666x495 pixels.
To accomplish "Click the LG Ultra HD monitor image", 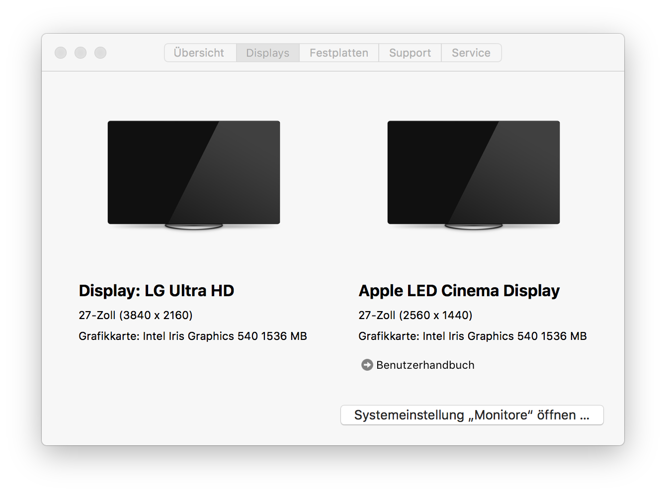I will pyautogui.click(x=194, y=175).
